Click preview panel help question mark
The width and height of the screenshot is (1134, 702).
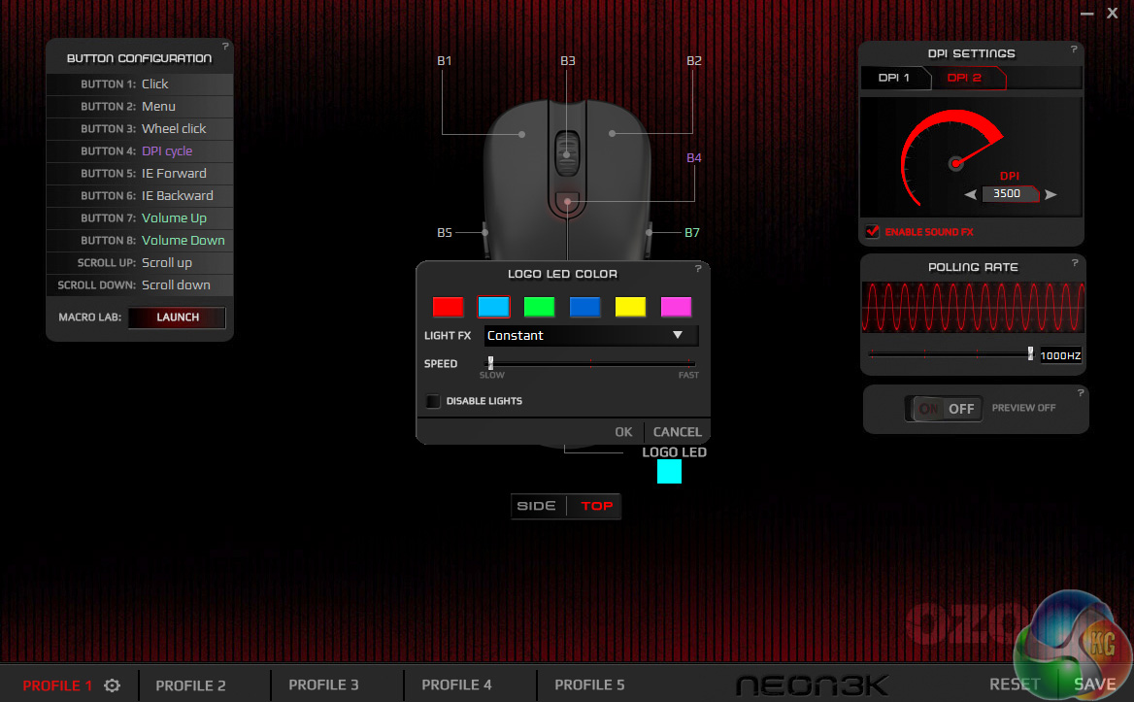click(1081, 392)
